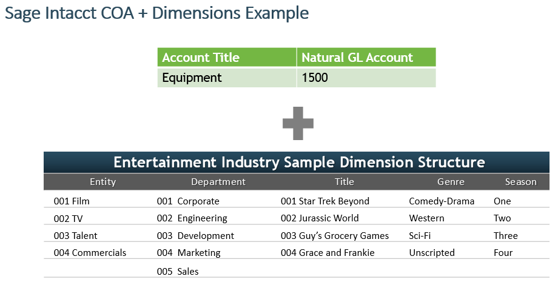Select the 005 Sales department entry
Image resolution: width=558 pixels, height=282 pixels.
pyautogui.click(x=178, y=272)
